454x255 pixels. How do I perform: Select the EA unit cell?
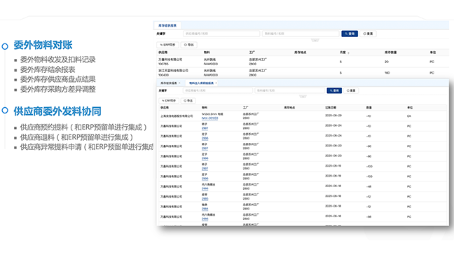point(409,116)
